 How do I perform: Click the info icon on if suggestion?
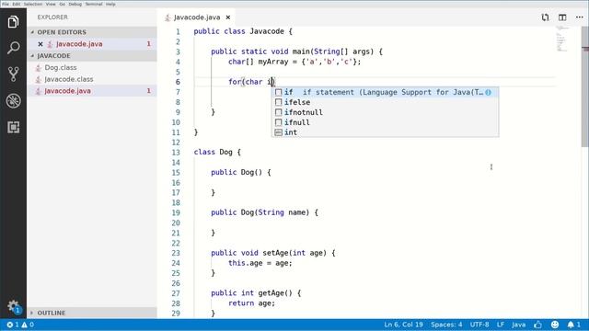pos(488,92)
